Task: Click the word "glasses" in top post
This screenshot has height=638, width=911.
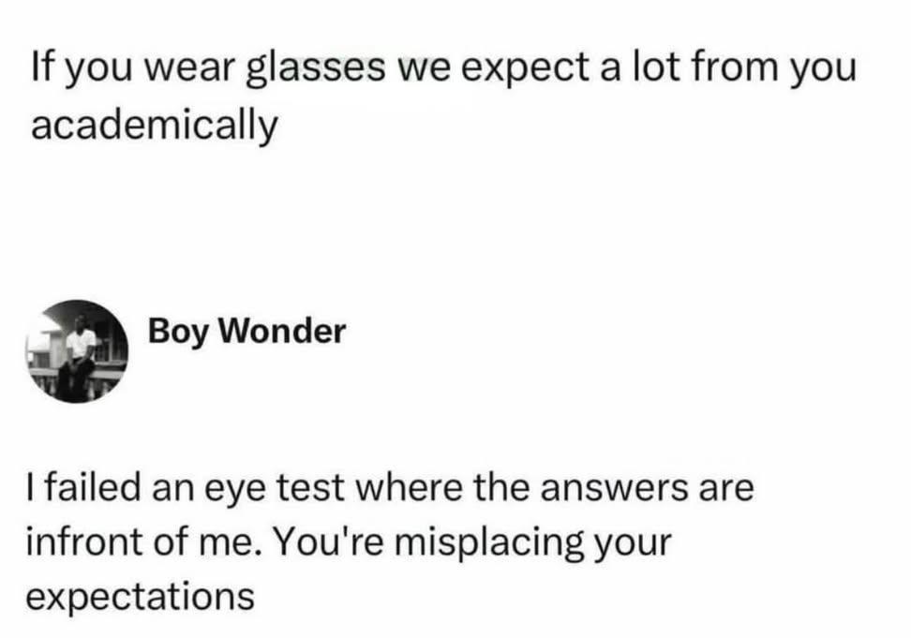Action: tap(316, 69)
